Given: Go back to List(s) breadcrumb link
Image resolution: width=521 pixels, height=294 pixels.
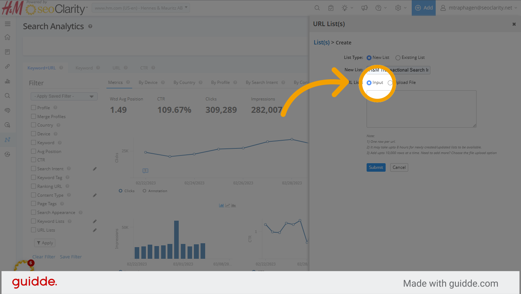Looking at the screenshot, I should click(321, 42).
